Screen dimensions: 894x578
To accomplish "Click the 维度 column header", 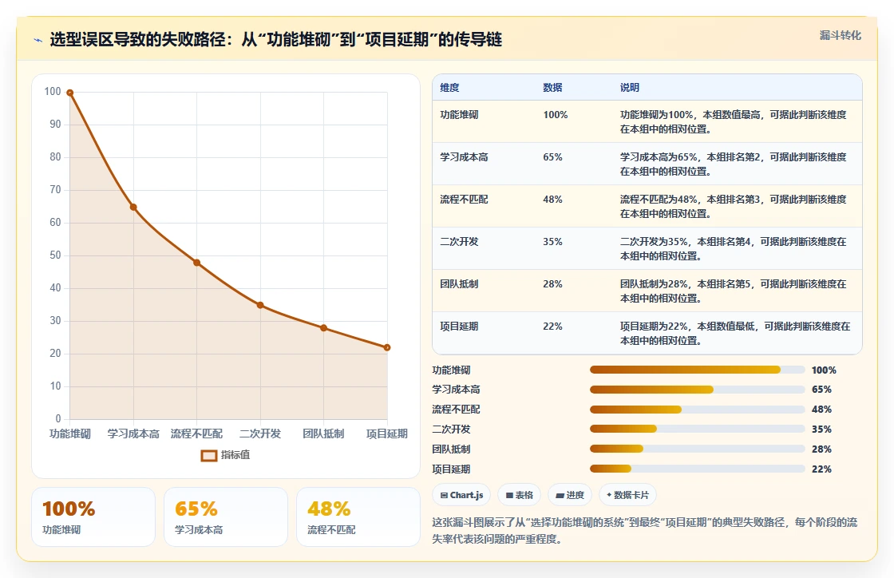I will coord(449,87).
